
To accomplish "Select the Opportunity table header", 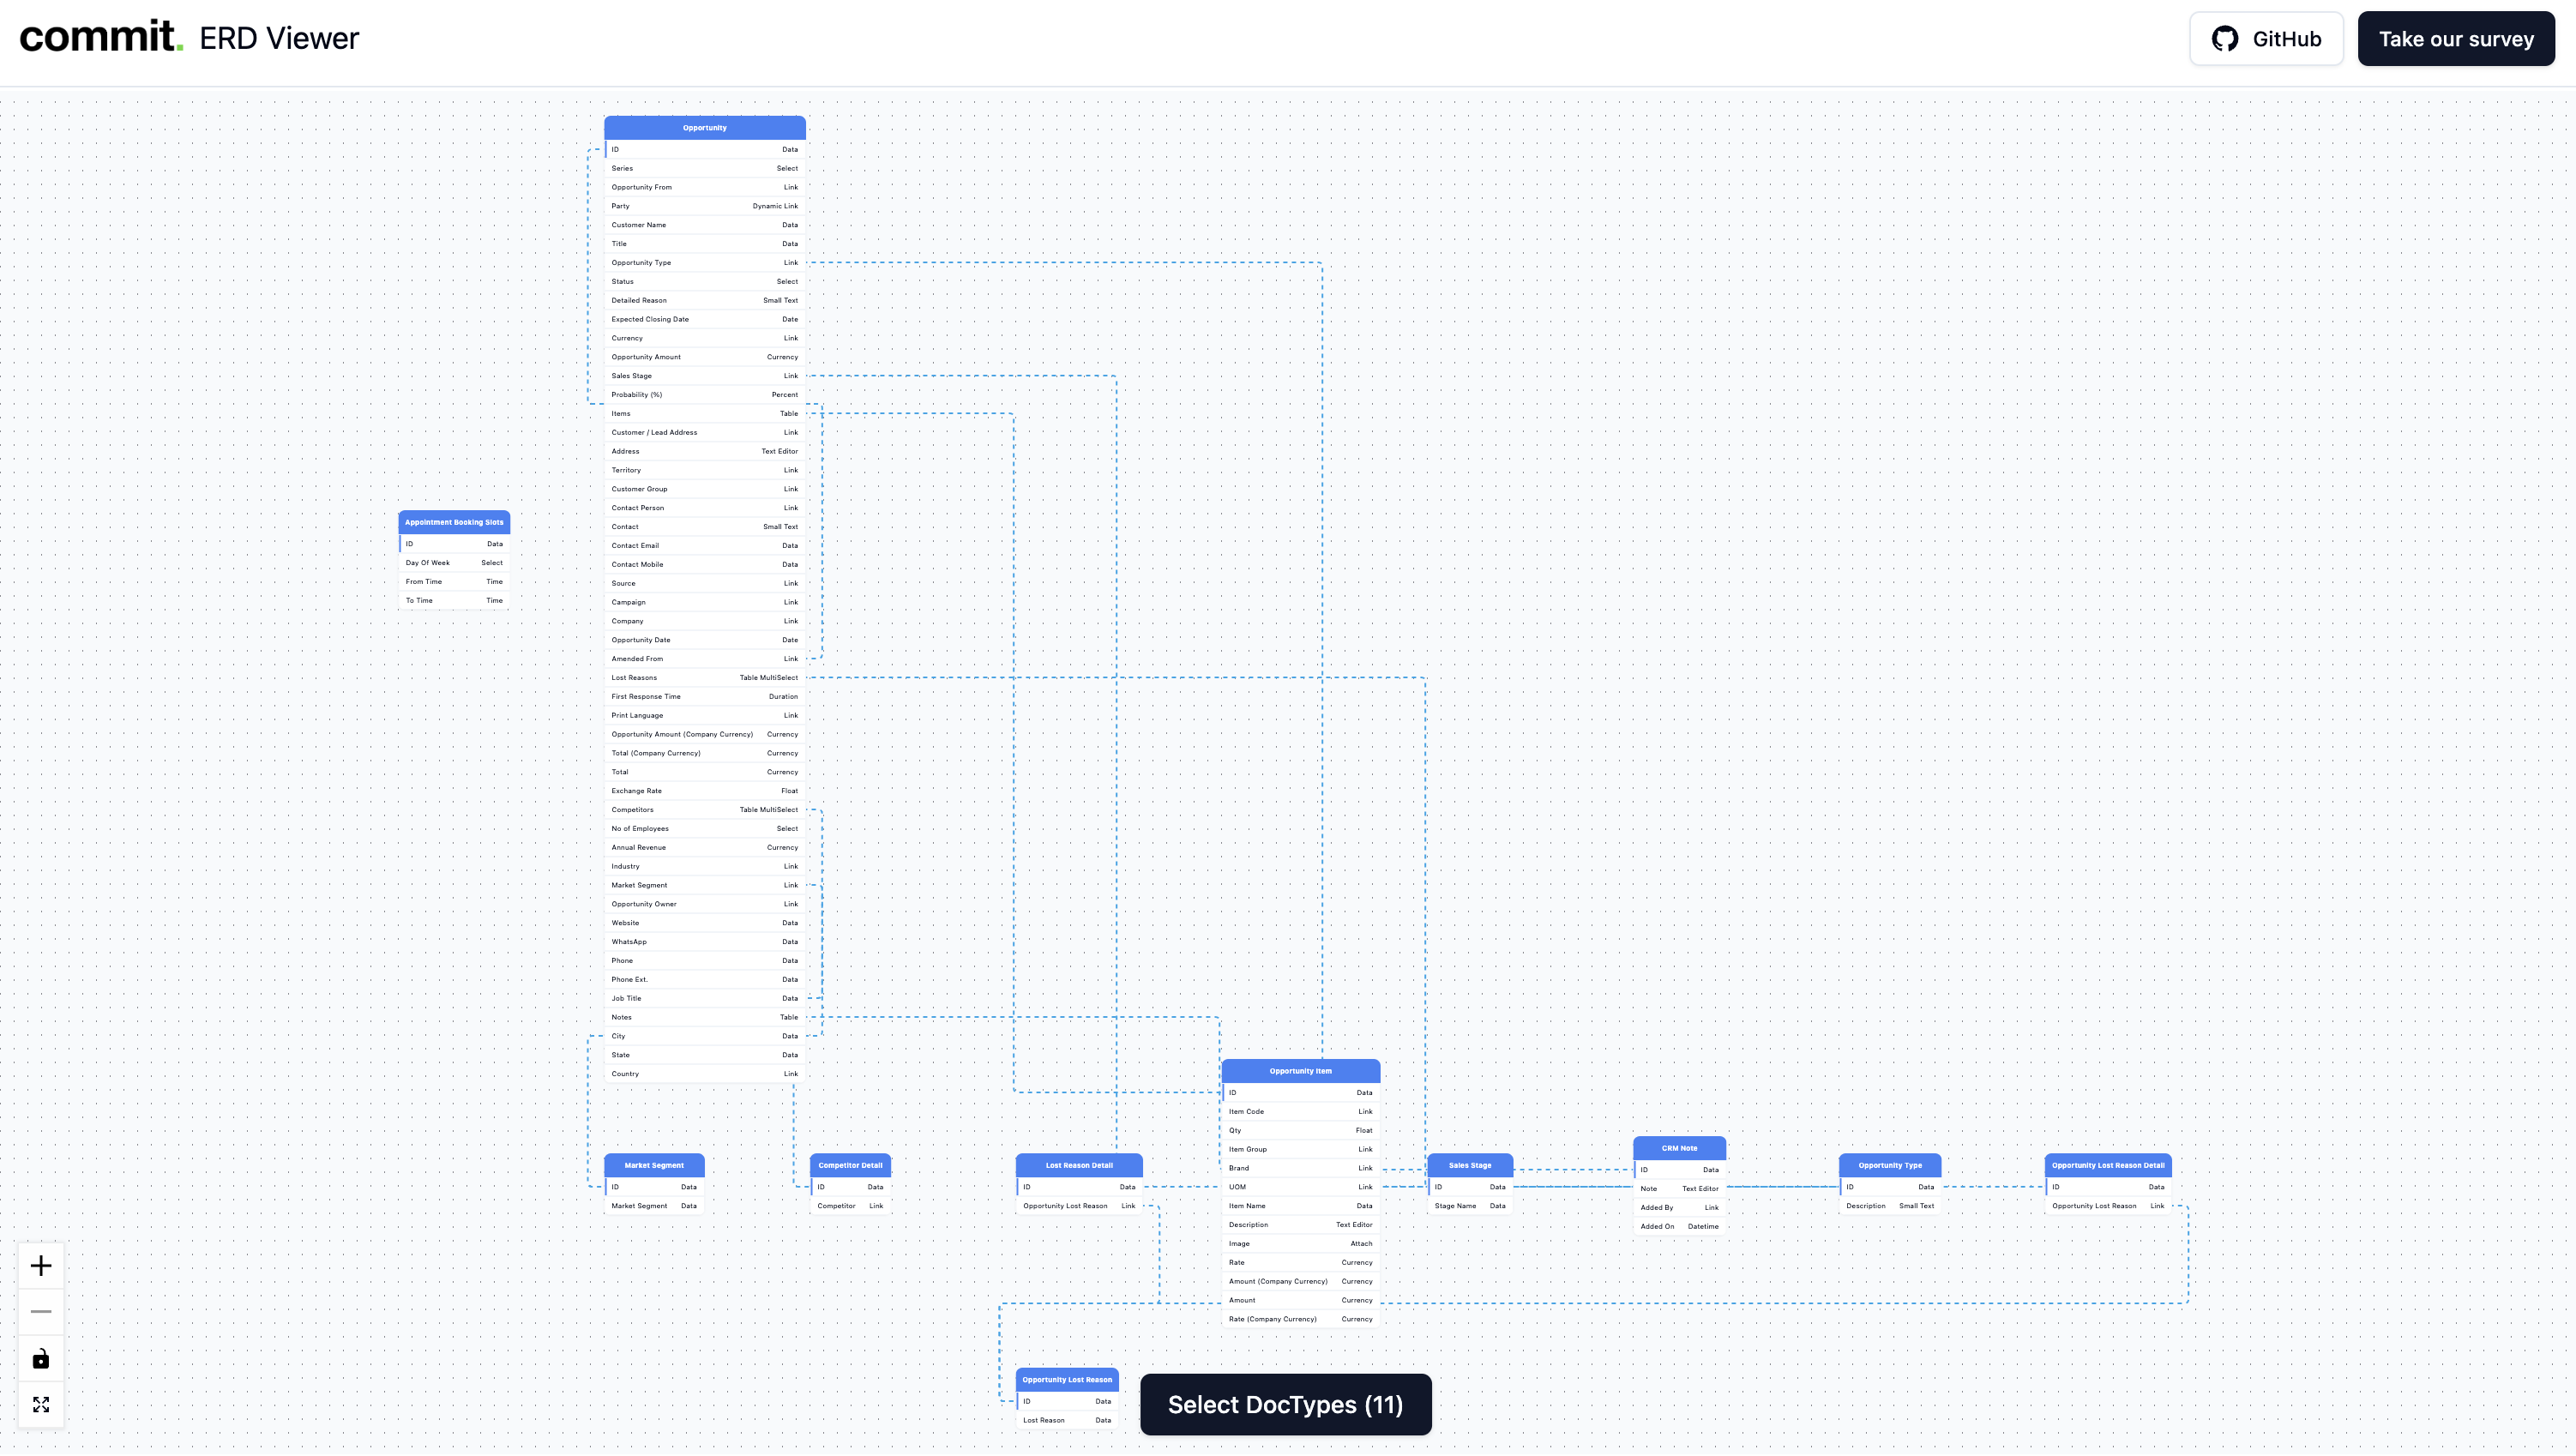I will click(x=704, y=128).
